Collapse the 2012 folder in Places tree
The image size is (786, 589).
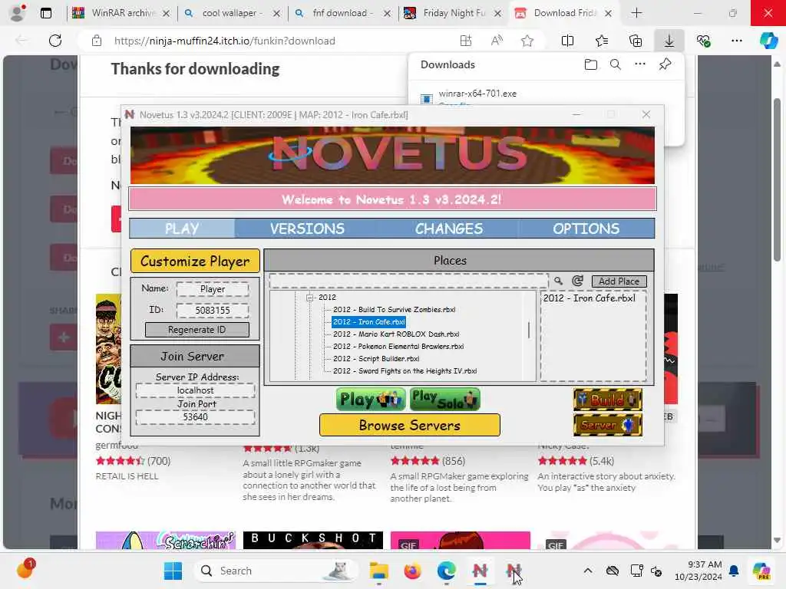pos(310,297)
